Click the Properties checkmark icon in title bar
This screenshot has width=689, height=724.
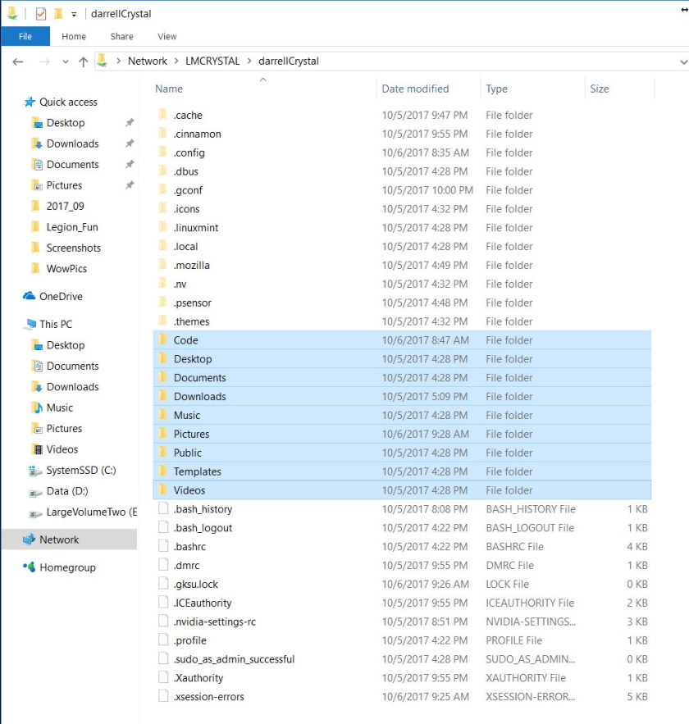coord(41,14)
